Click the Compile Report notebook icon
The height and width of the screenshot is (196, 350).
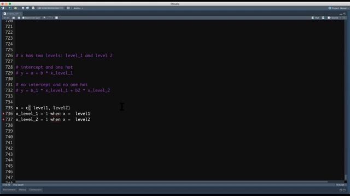56,18
